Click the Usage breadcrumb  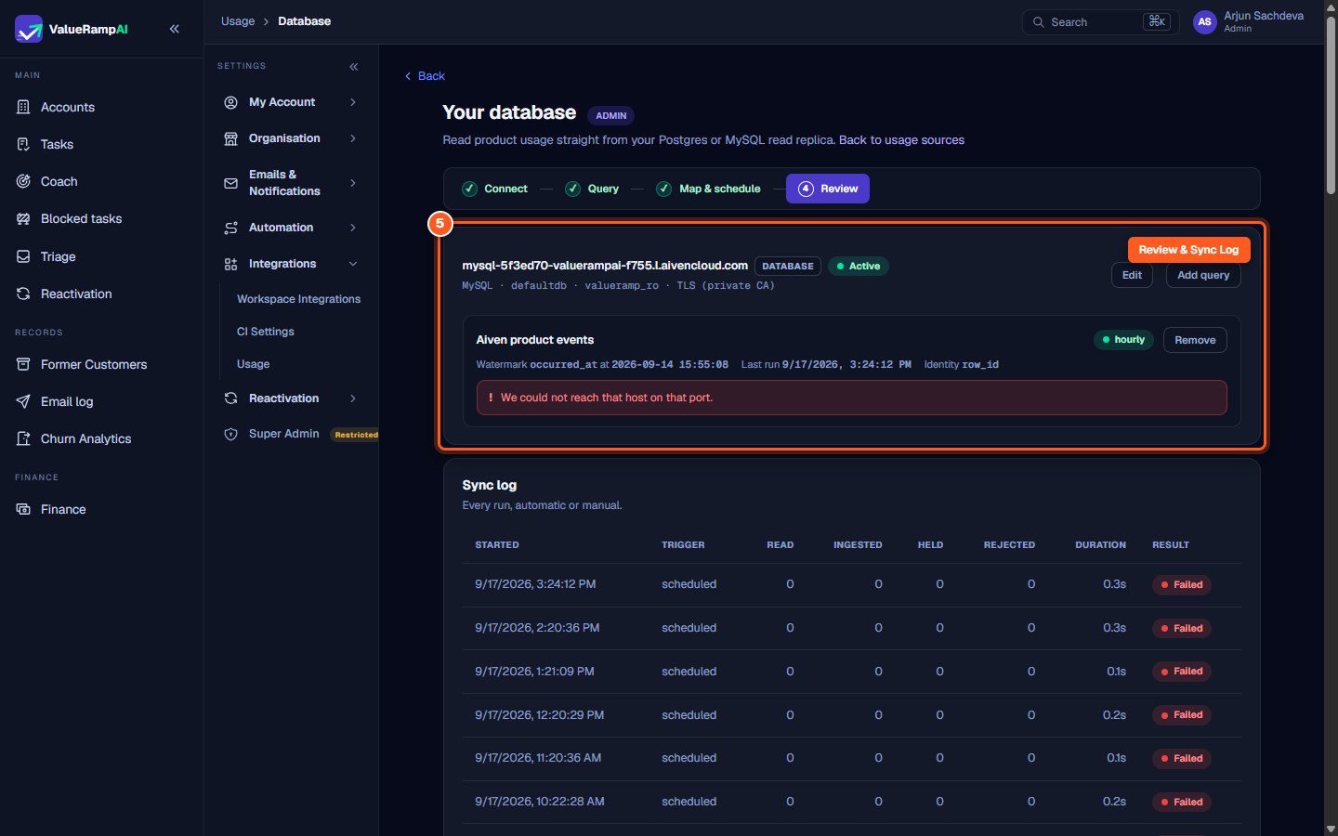tap(238, 21)
